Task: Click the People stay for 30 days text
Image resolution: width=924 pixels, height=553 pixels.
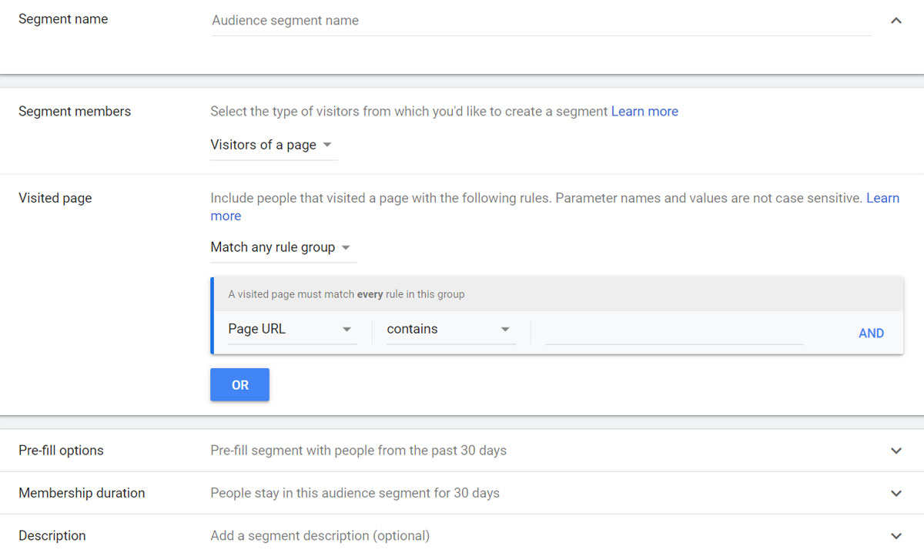Action: [x=355, y=493]
